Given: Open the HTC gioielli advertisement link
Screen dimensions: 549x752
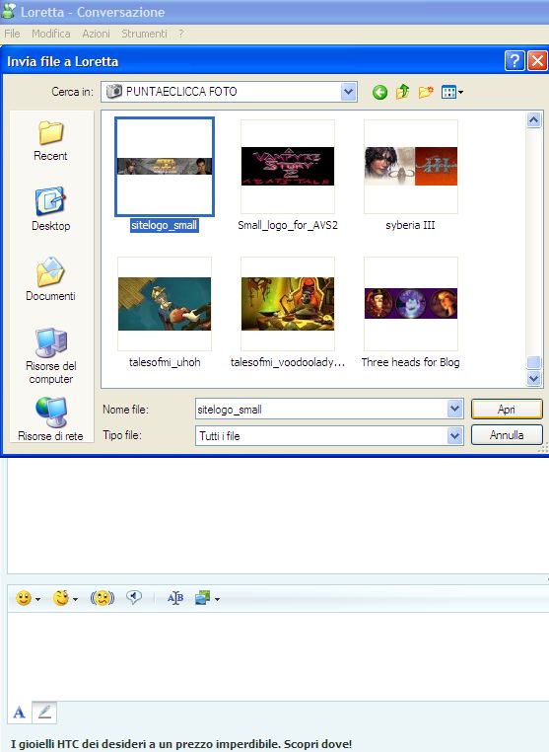Looking at the screenshot, I should point(181,744).
